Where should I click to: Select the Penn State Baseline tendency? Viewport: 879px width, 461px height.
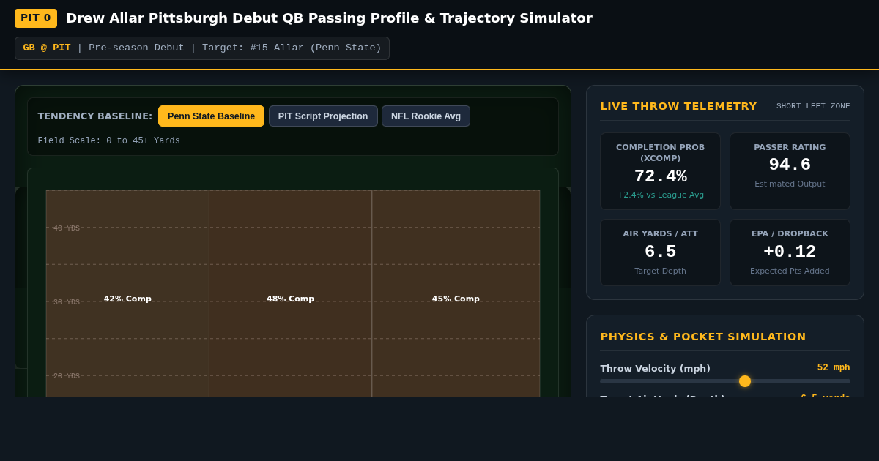211,116
